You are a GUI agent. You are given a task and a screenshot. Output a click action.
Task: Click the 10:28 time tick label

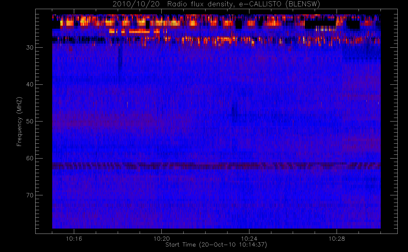[x=337, y=239]
